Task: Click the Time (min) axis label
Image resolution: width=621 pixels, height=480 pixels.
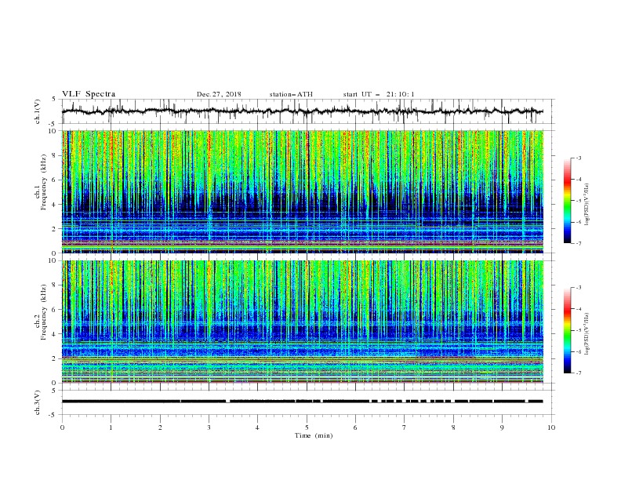Action: pyautogui.click(x=314, y=435)
